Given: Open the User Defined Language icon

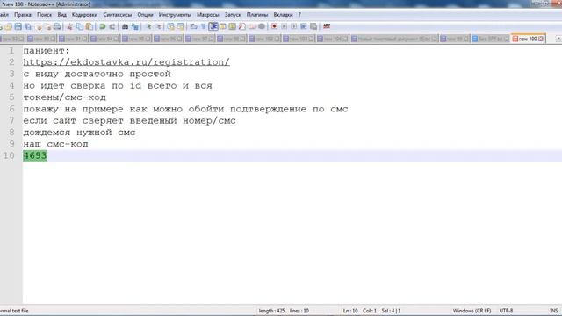Looking at the screenshot, I should pyautogui.click(x=222, y=26).
